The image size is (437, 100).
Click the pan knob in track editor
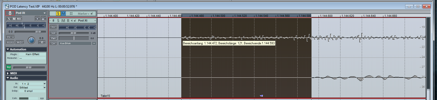[x=31, y=40]
